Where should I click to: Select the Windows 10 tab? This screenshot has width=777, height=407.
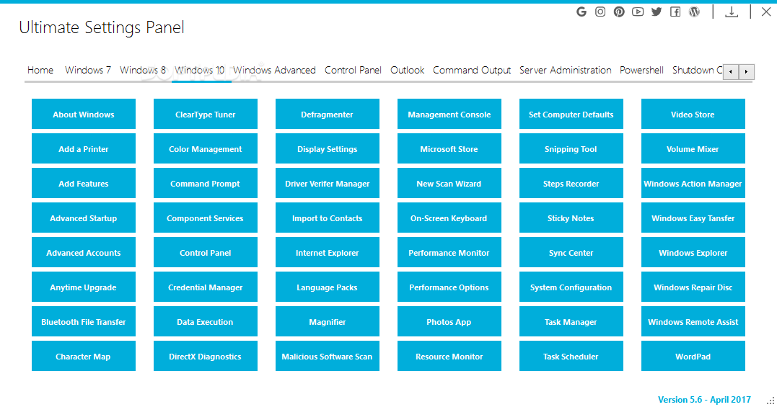[200, 70]
